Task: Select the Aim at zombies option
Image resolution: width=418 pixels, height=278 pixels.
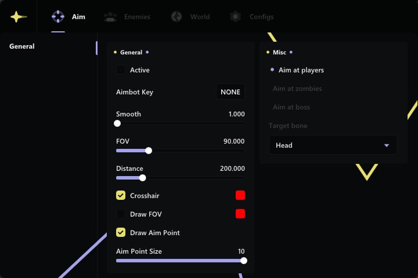Action: (297, 89)
